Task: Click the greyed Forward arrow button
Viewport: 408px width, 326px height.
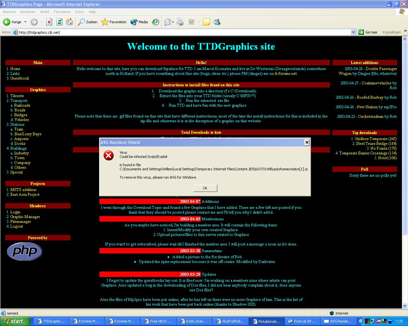Action: 34,22
